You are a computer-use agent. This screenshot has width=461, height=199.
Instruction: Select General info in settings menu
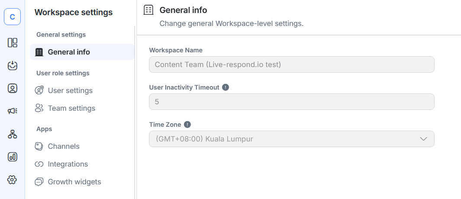[x=69, y=52]
